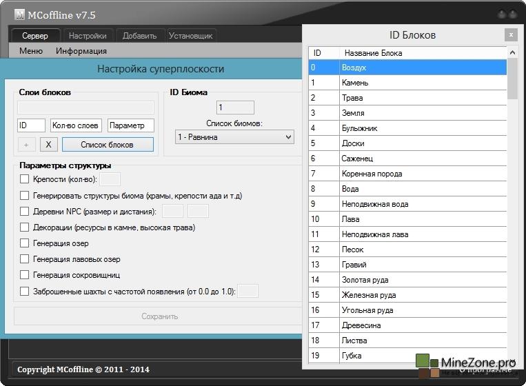
Task: Toggle the Деревни NPC checkbox
Action: coord(25,212)
